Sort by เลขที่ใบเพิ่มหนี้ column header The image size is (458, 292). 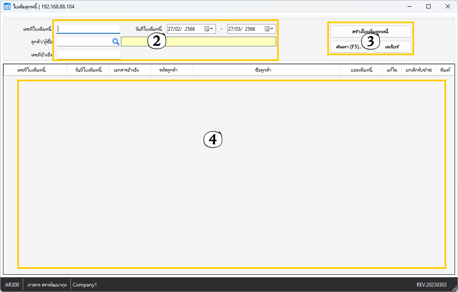(x=32, y=70)
